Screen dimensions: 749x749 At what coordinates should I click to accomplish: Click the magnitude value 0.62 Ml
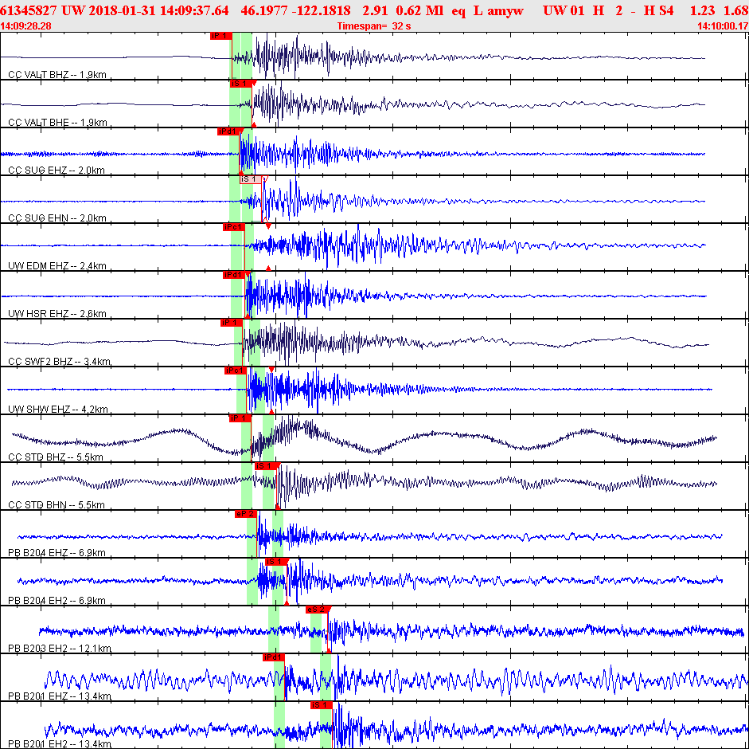(x=420, y=10)
